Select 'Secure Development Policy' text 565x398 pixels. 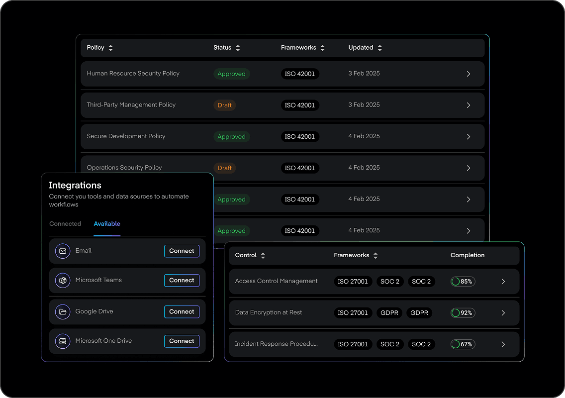(126, 136)
